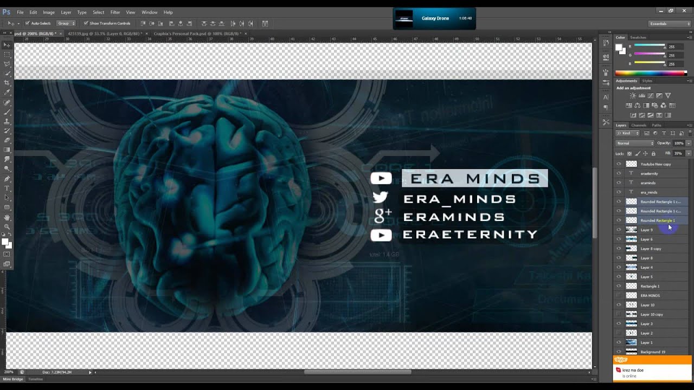Screen dimensions: 694x390
Task: Click the lock position icon
Action: 645,154
